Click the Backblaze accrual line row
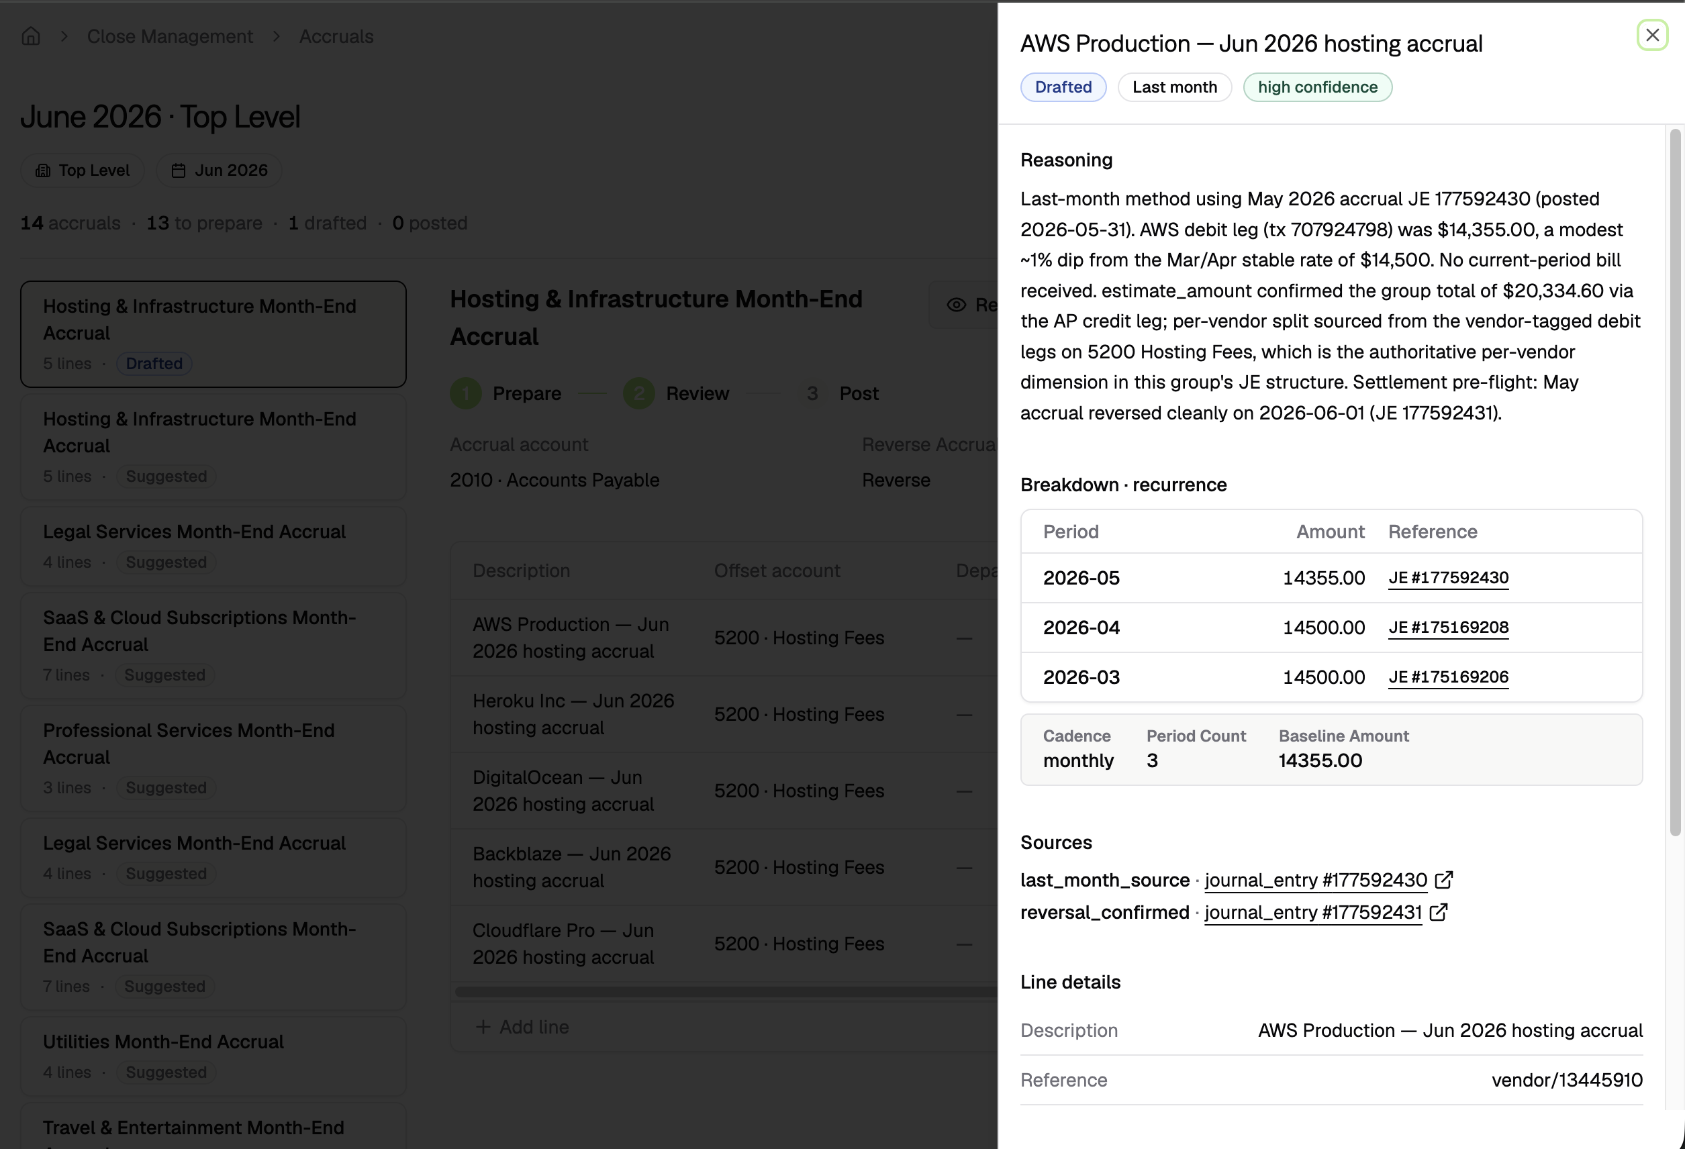The height and width of the screenshot is (1149, 1685). point(724,867)
